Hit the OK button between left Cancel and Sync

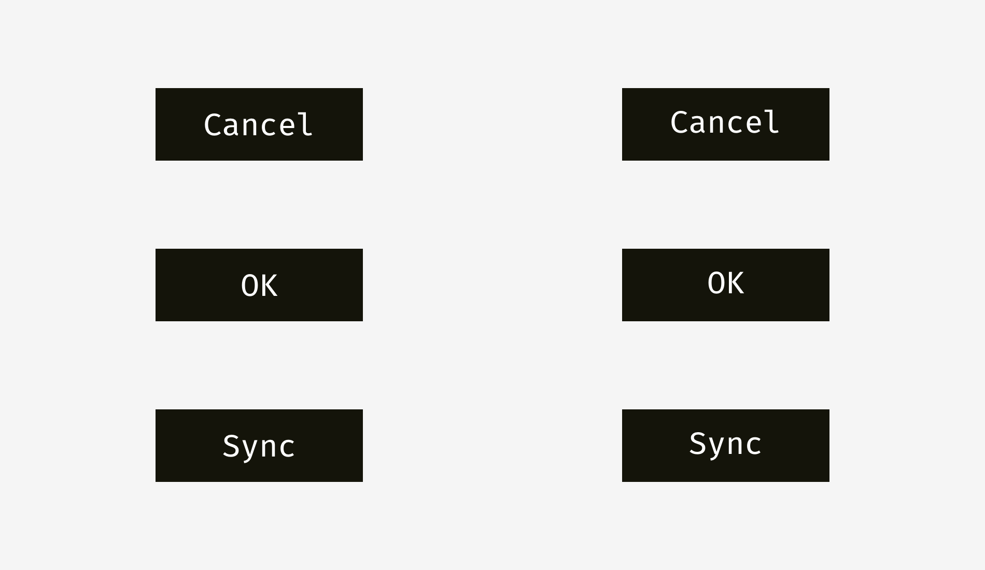[259, 285]
